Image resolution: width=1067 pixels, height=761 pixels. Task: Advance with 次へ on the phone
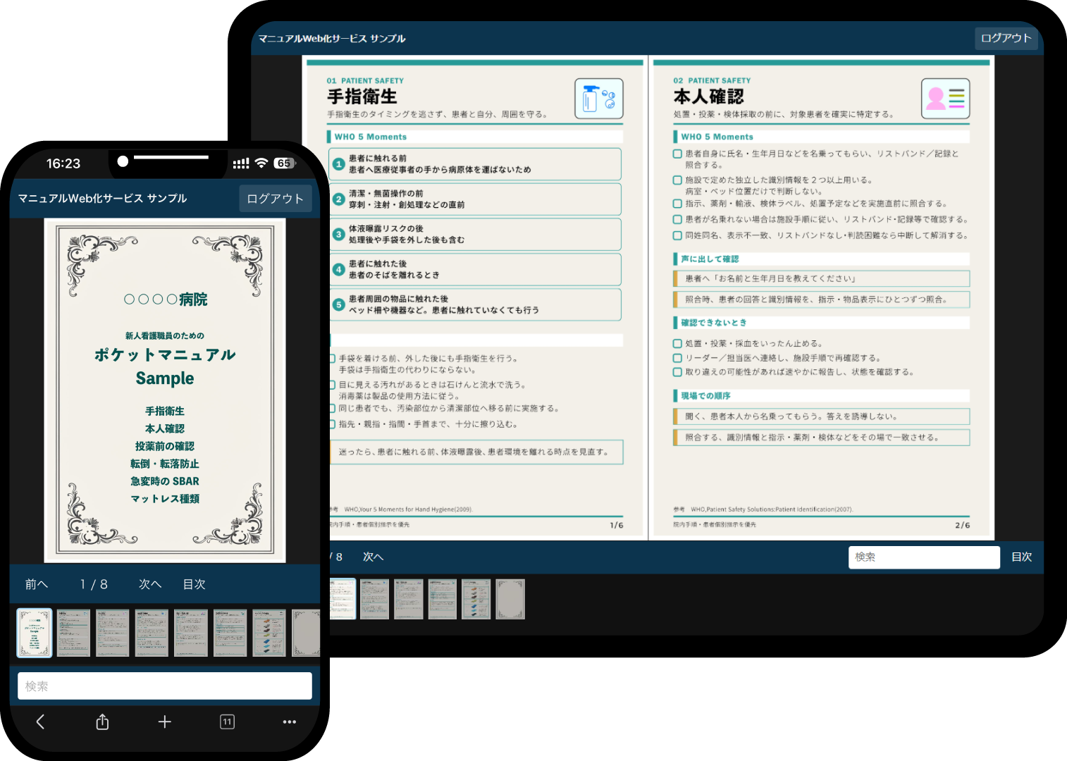[150, 584]
